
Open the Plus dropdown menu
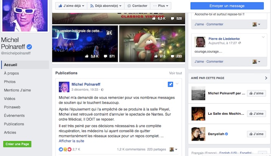click(x=161, y=6)
